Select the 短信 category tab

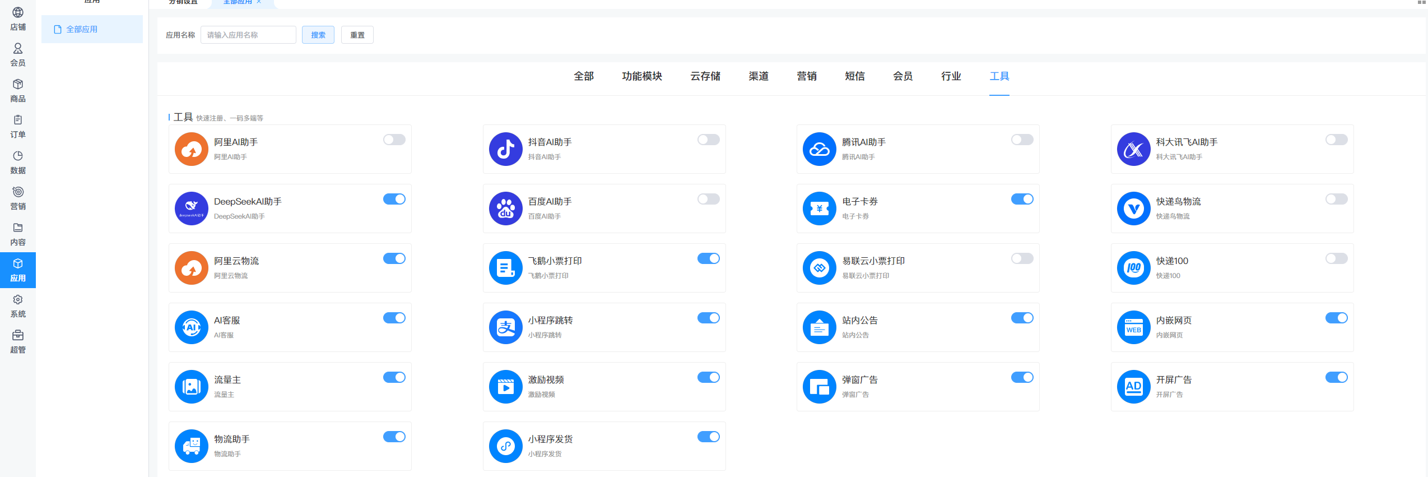point(855,76)
